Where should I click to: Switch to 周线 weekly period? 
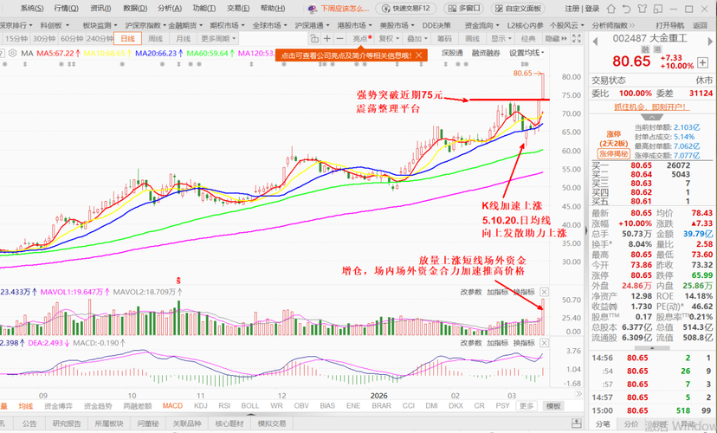[156, 39]
